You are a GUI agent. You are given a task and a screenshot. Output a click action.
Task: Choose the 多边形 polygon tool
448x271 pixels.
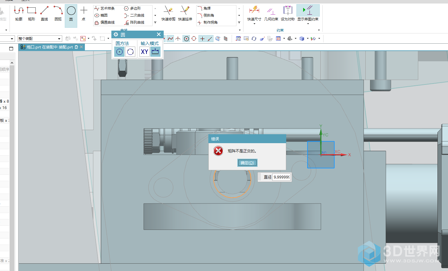coord(132,8)
